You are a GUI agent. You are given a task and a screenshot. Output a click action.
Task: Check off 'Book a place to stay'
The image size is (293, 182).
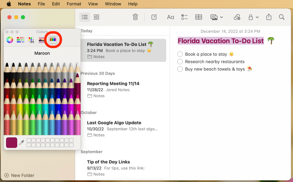pyautogui.click(x=180, y=54)
